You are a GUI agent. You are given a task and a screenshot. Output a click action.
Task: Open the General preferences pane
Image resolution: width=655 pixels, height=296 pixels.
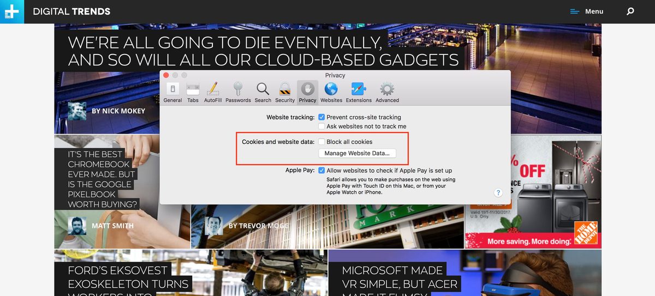pyautogui.click(x=172, y=92)
